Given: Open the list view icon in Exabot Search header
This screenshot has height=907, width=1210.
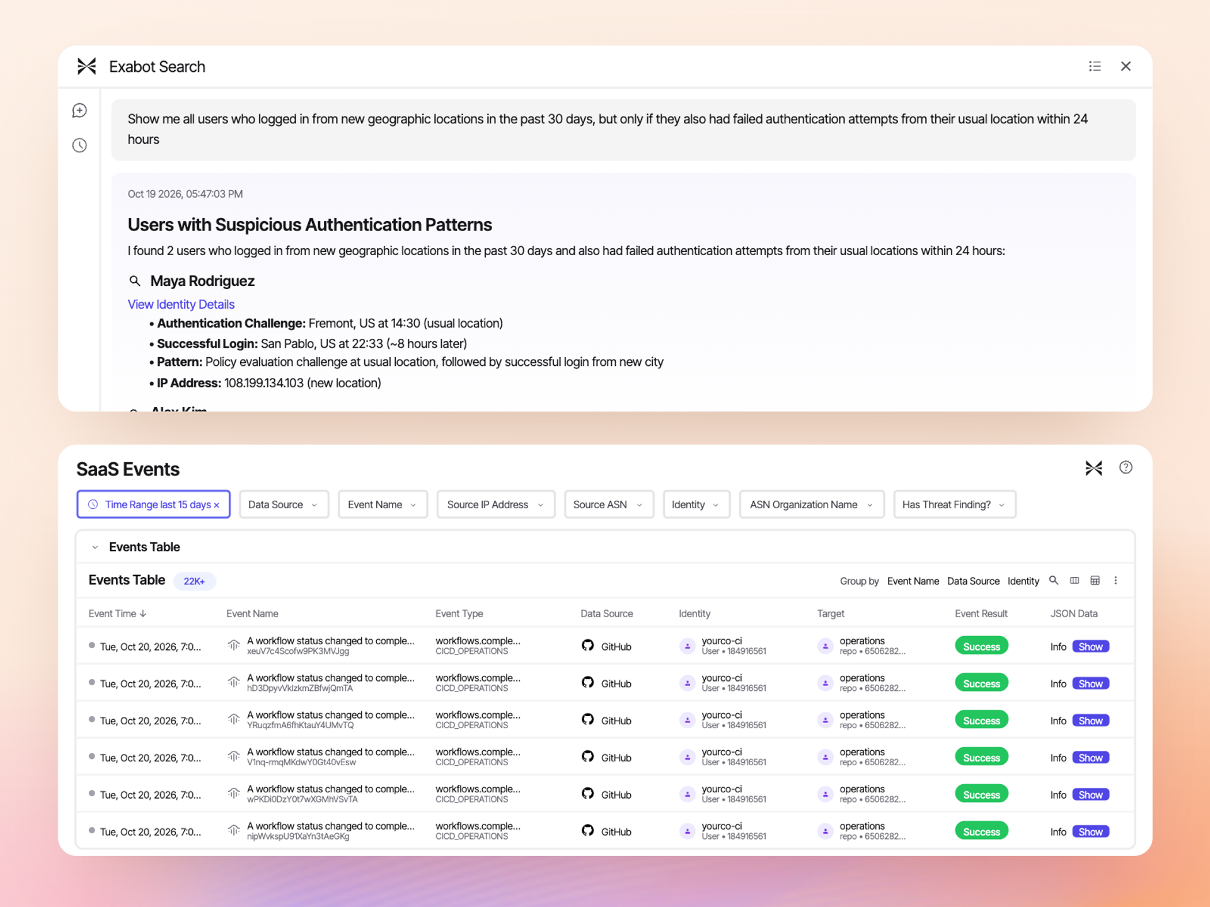Looking at the screenshot, I should (1095, 66).
